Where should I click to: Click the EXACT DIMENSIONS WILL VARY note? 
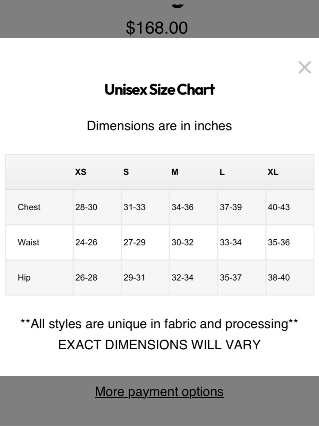coord(159,345)
